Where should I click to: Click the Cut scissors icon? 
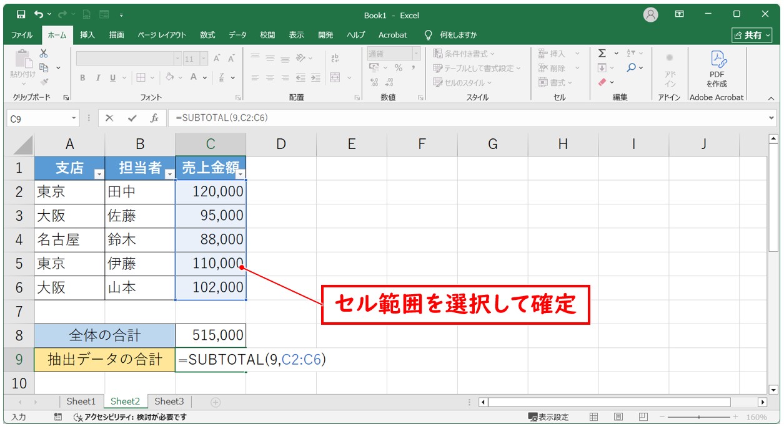(x=44, y=54)
